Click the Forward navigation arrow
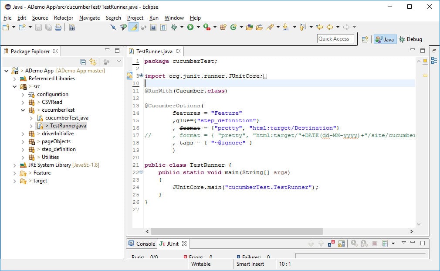This screenshot has height=271, width=440. click(346, 27)
